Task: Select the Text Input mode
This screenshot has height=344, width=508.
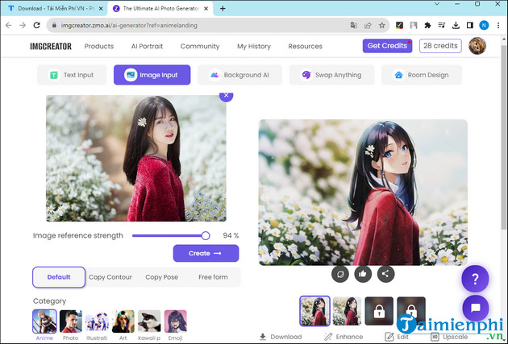Action: click(72, 75)
